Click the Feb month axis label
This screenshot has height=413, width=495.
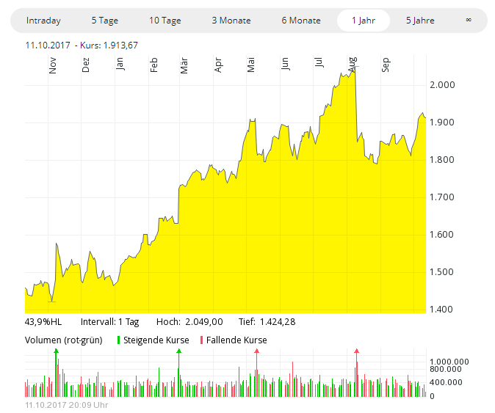coord(153,65)
